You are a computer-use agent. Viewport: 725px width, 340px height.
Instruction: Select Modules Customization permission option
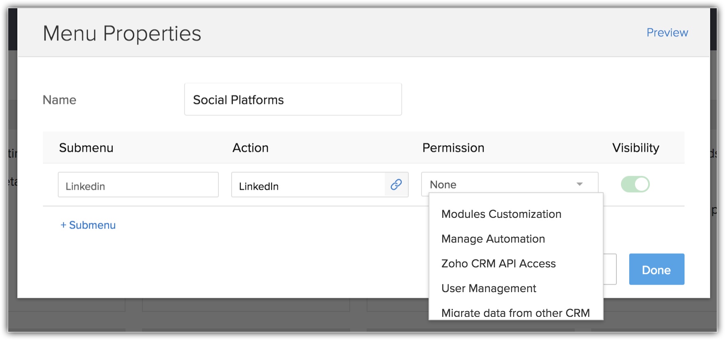501,214
